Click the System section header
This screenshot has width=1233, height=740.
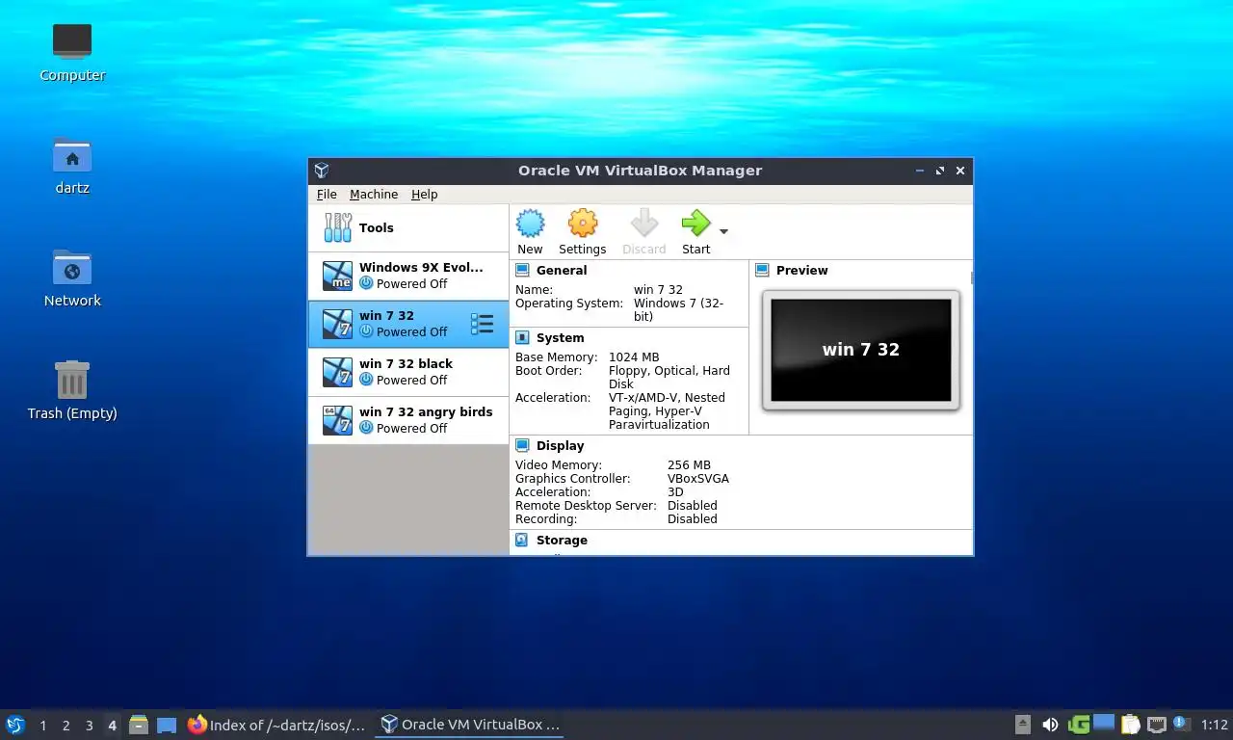point(560,338)
